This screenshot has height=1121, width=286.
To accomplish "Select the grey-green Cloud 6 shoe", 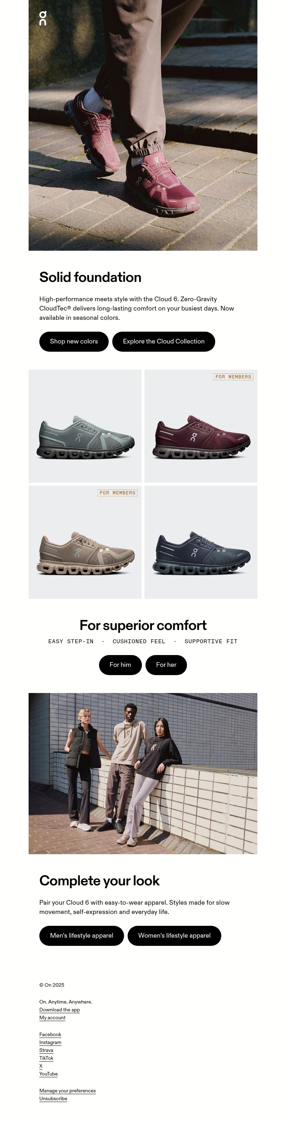I will [x=85, y=426].
